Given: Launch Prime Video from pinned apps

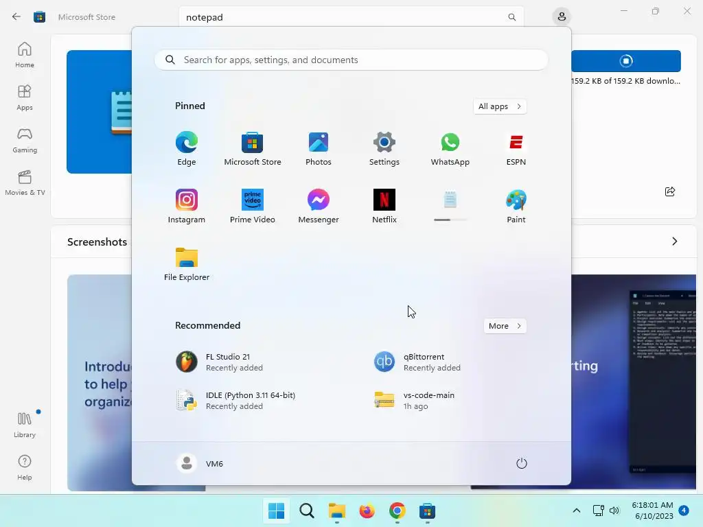Looking at the screenshot, I should 253,206.
